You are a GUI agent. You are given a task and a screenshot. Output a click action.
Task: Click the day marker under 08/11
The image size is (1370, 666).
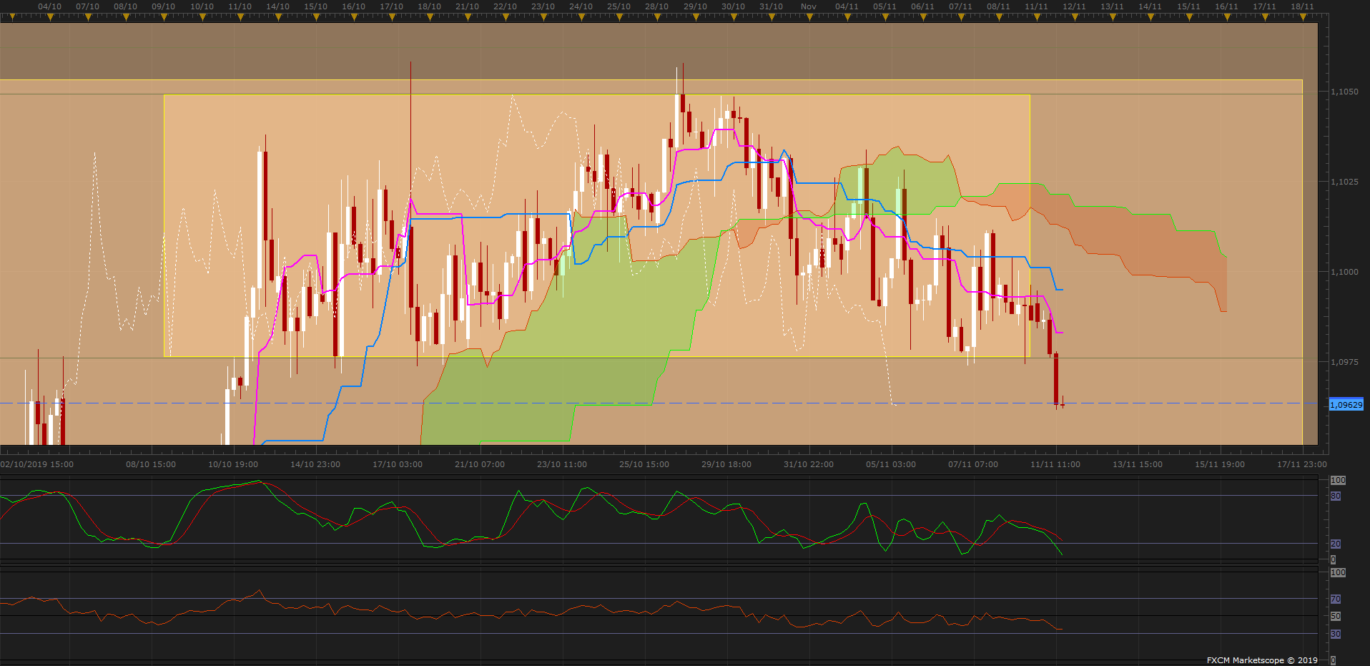999,16
